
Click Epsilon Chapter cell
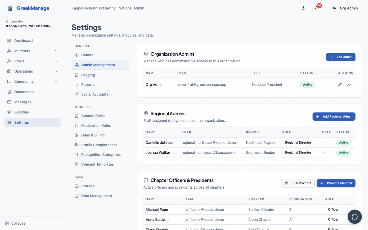[261, 210]
